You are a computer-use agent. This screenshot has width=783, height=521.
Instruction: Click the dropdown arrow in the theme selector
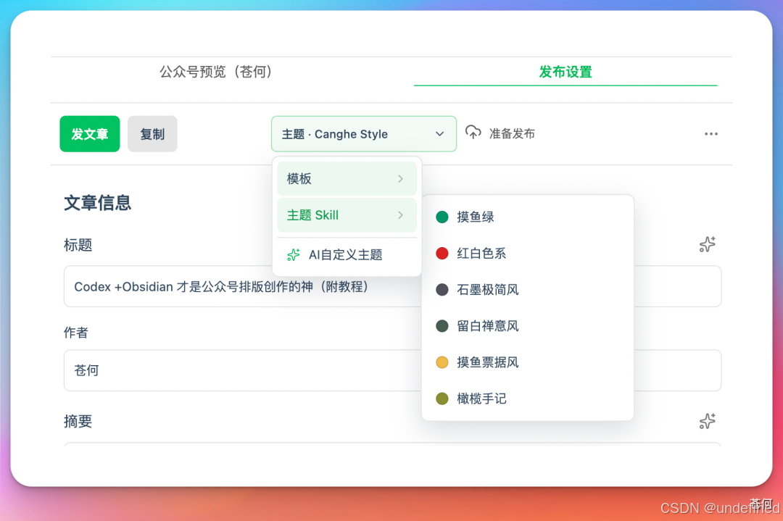pos(439,134)
